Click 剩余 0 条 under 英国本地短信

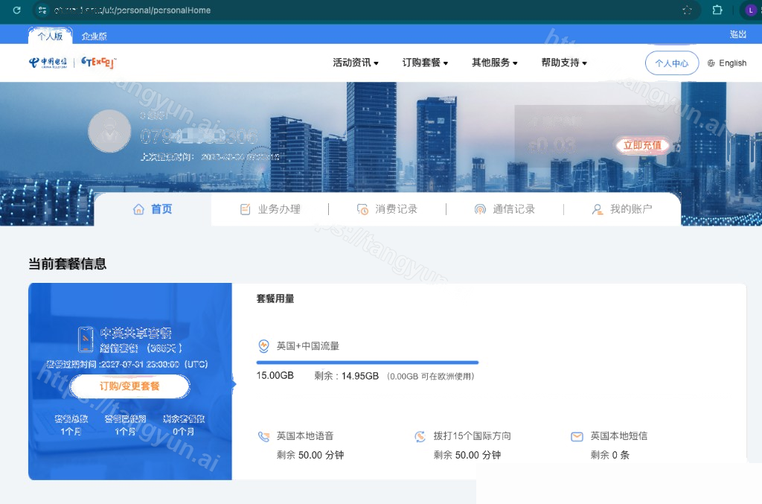(x=610, y=456)
